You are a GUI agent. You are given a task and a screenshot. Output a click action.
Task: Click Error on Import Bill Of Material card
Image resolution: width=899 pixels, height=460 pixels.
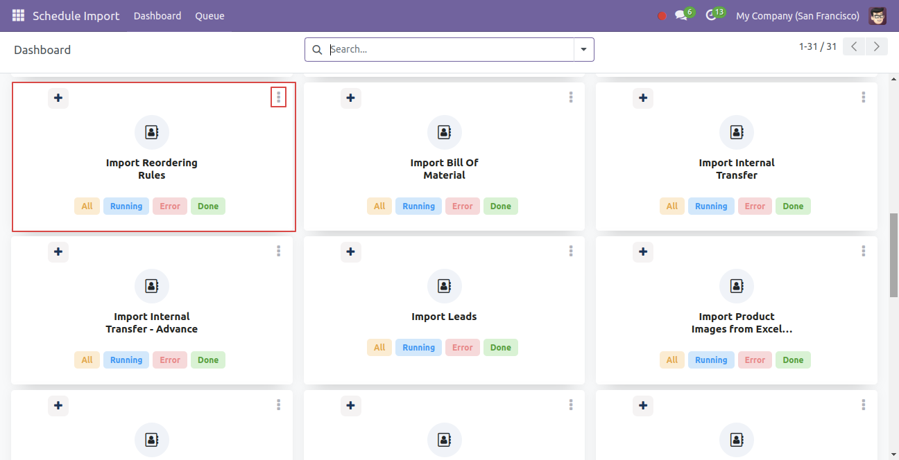coord(463,206)
